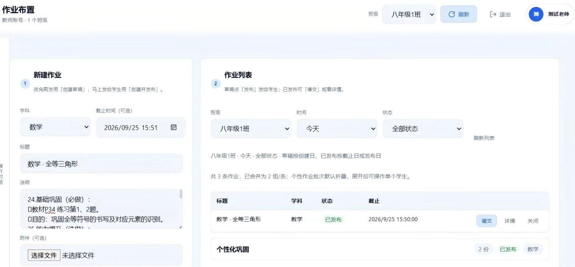Click the 已发布 tag on 个性化巩固 group

click(508, 249)
